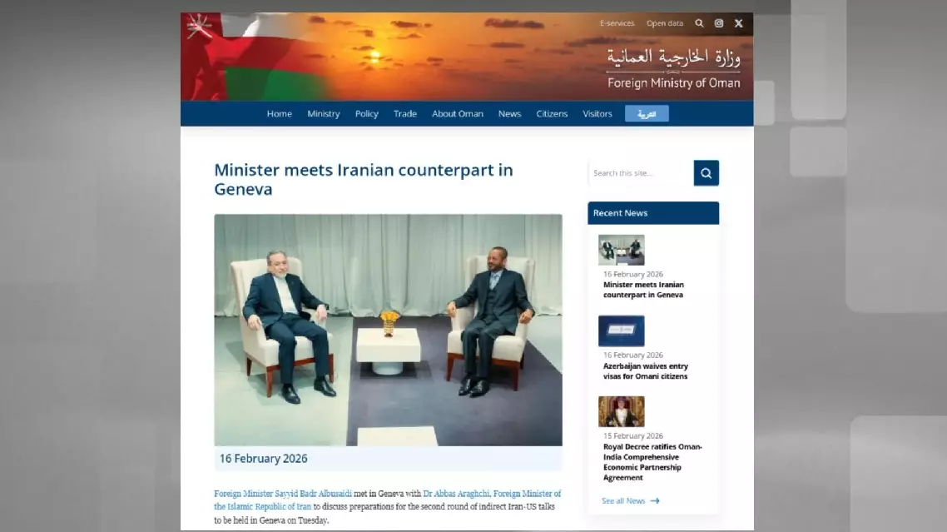Switch site language with Arabic button
The width and height of the screenshot is (947, 532).
[647, 114]
